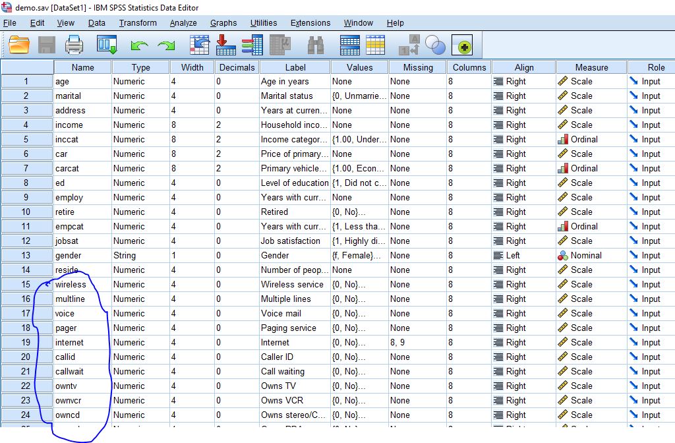This screenshot has width=675, height=443.
Task: Click the Left align icon for gender
Action: (x=498, y=255)
